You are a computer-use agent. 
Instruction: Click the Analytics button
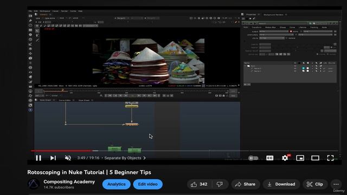click(x=117, y=184)
